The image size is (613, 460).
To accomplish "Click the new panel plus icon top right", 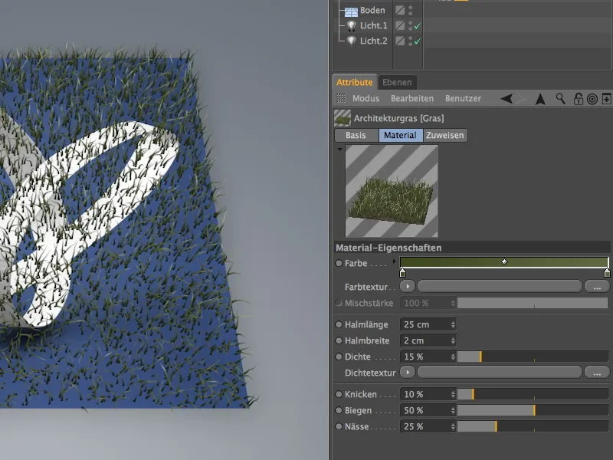I will [605, 98].
